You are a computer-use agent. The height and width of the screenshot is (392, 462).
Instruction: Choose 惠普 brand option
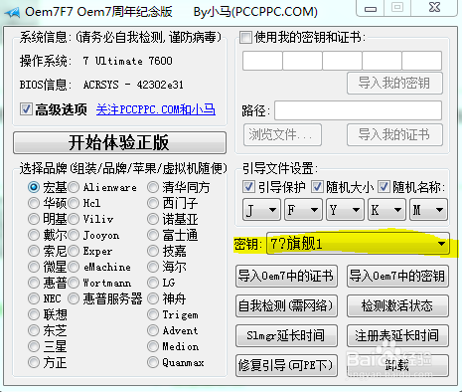pyautogui.click(x=34, y=283)
